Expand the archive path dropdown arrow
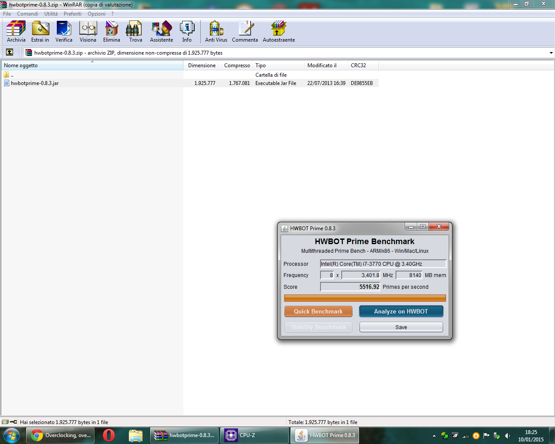 [x=551, y=53]
